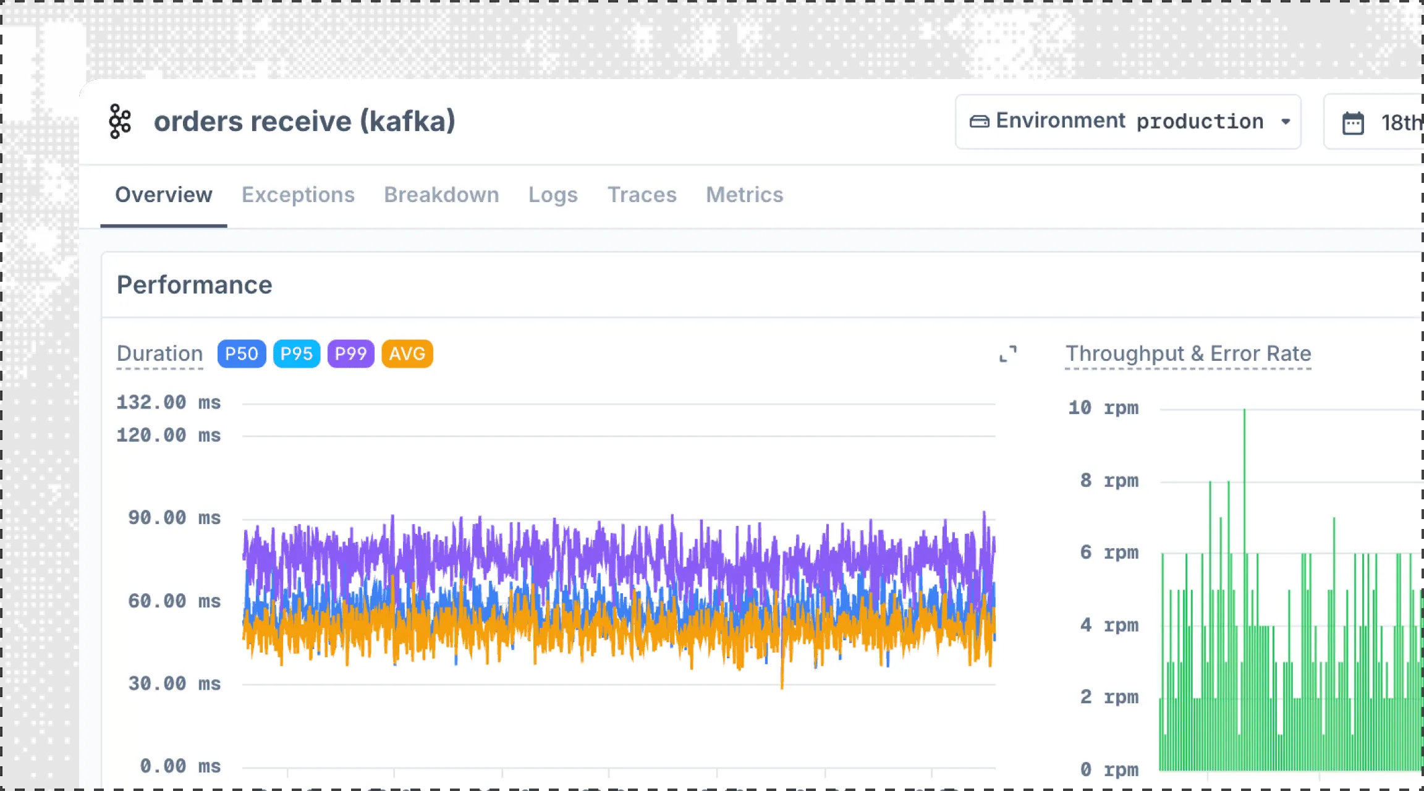Toggle the P99 duration series
Screen dimensions: 1424x791
coord(350,354)
